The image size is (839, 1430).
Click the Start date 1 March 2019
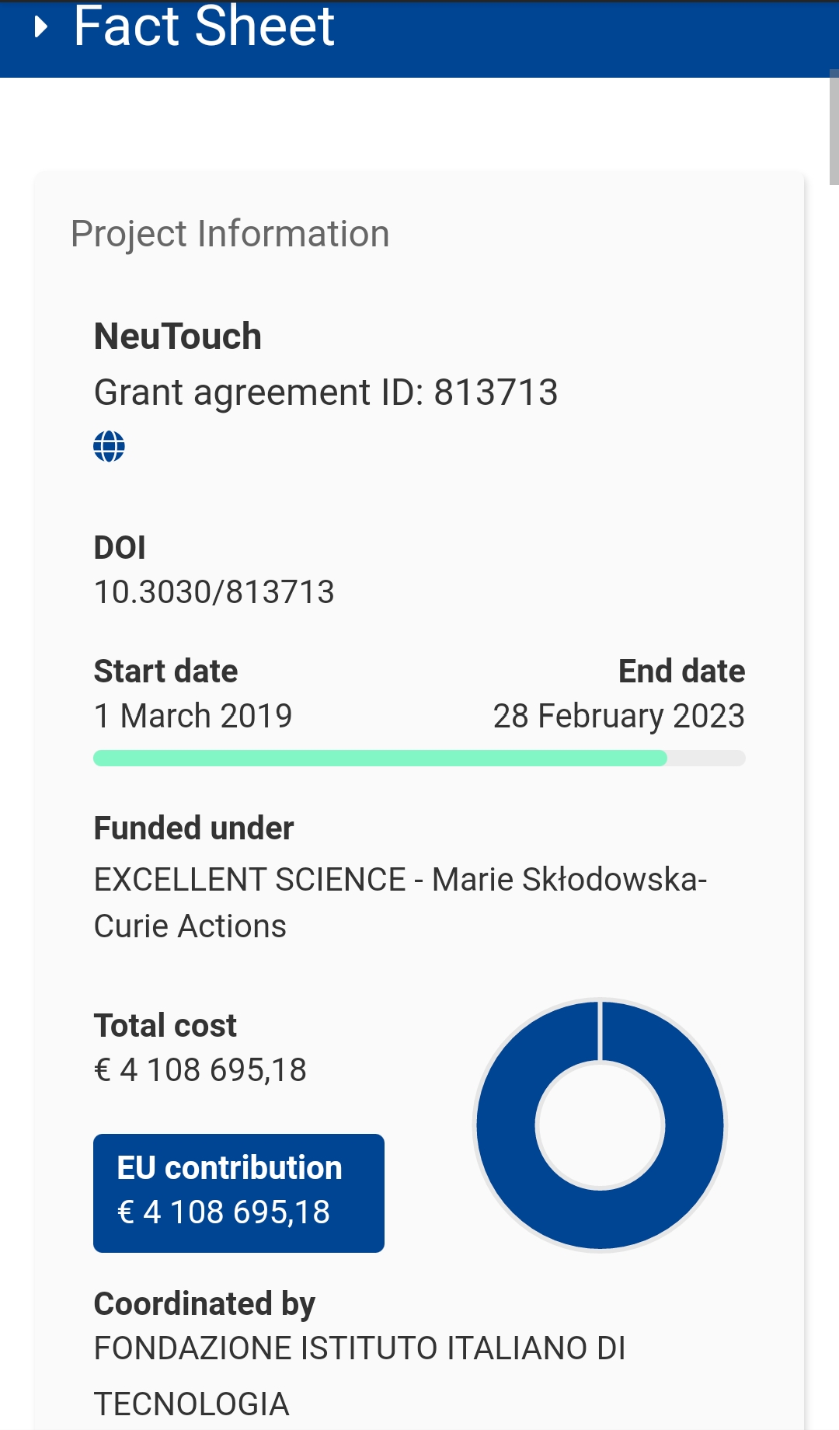(193, 715)
